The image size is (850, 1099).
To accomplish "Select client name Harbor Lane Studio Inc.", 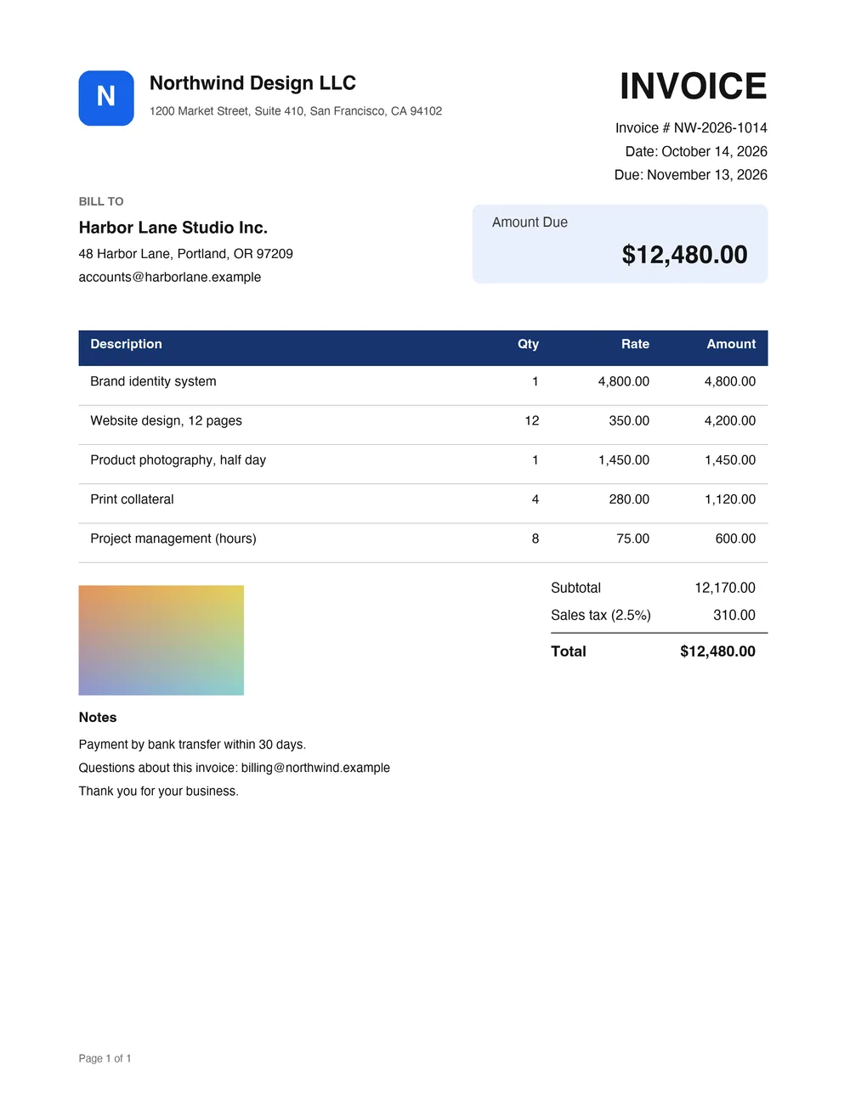I will (x=173, y=228).
